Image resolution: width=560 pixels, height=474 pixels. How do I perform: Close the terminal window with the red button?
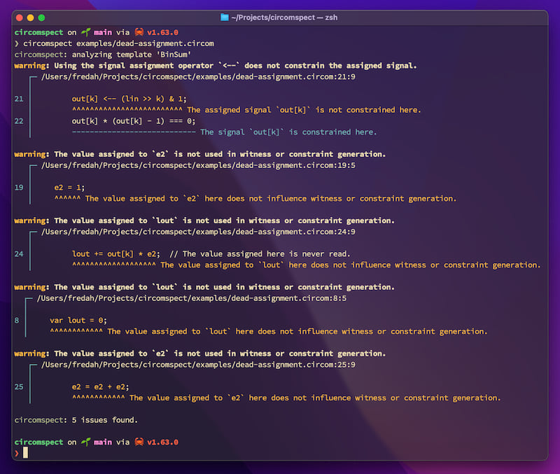20,18
